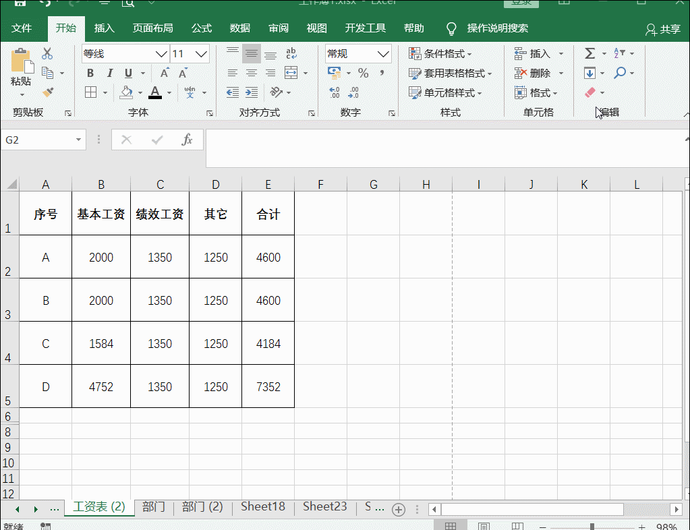The height and width of the screenshot is (530, 690).
Task: Click the Insert Function fx icon
Action: pyautogui.click(x=187, y=140)
